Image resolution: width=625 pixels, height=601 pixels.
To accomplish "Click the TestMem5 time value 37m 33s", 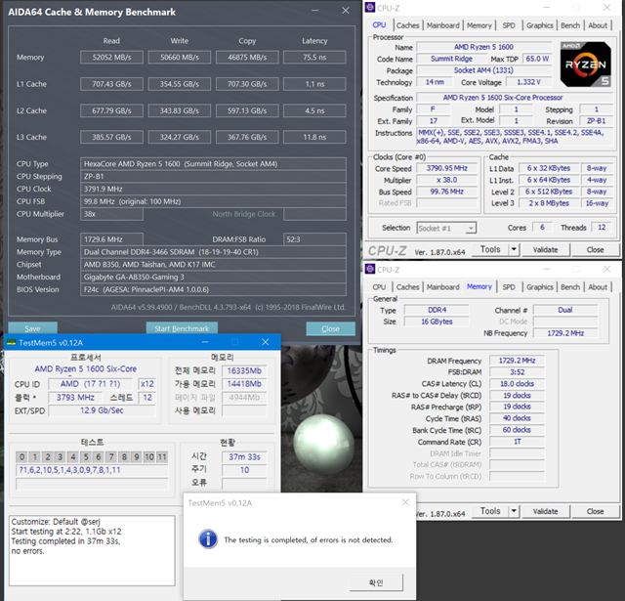I will [x=244, y=457].
